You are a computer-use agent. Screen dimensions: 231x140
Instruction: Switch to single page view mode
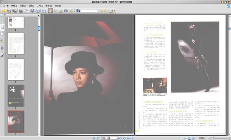(182, 138)
